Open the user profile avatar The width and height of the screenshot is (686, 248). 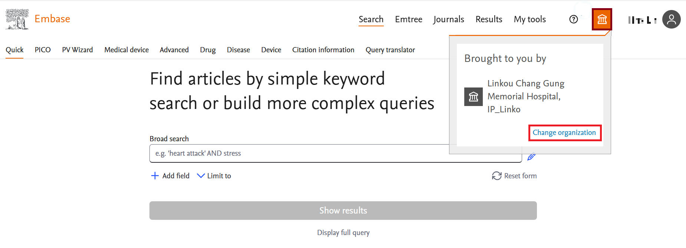tap(672, 19)
